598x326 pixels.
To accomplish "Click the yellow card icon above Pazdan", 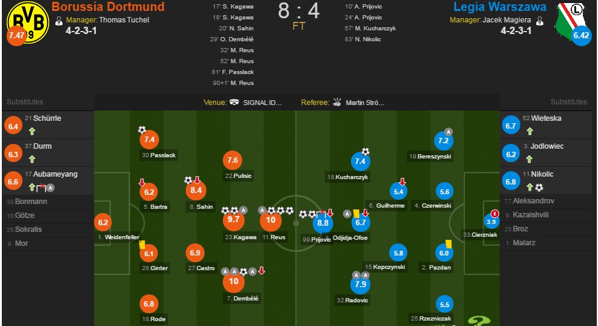I will 449,243.
